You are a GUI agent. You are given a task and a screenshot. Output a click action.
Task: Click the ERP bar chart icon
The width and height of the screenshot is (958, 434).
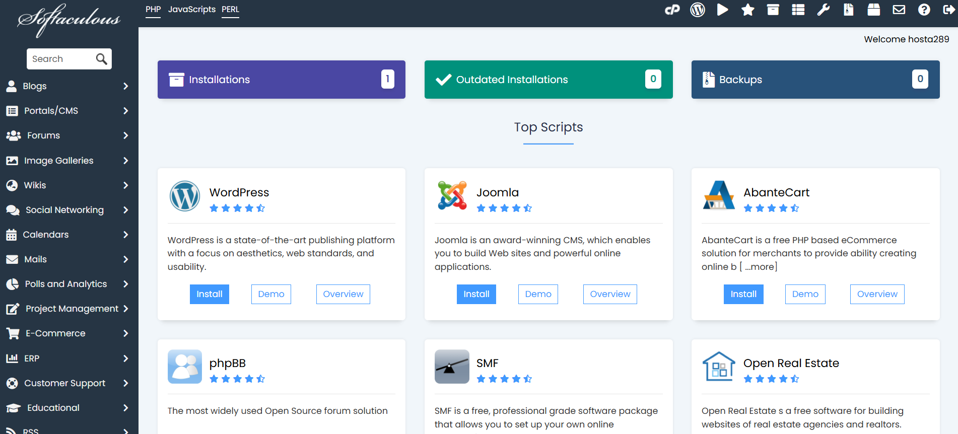[x=12, y=358]
